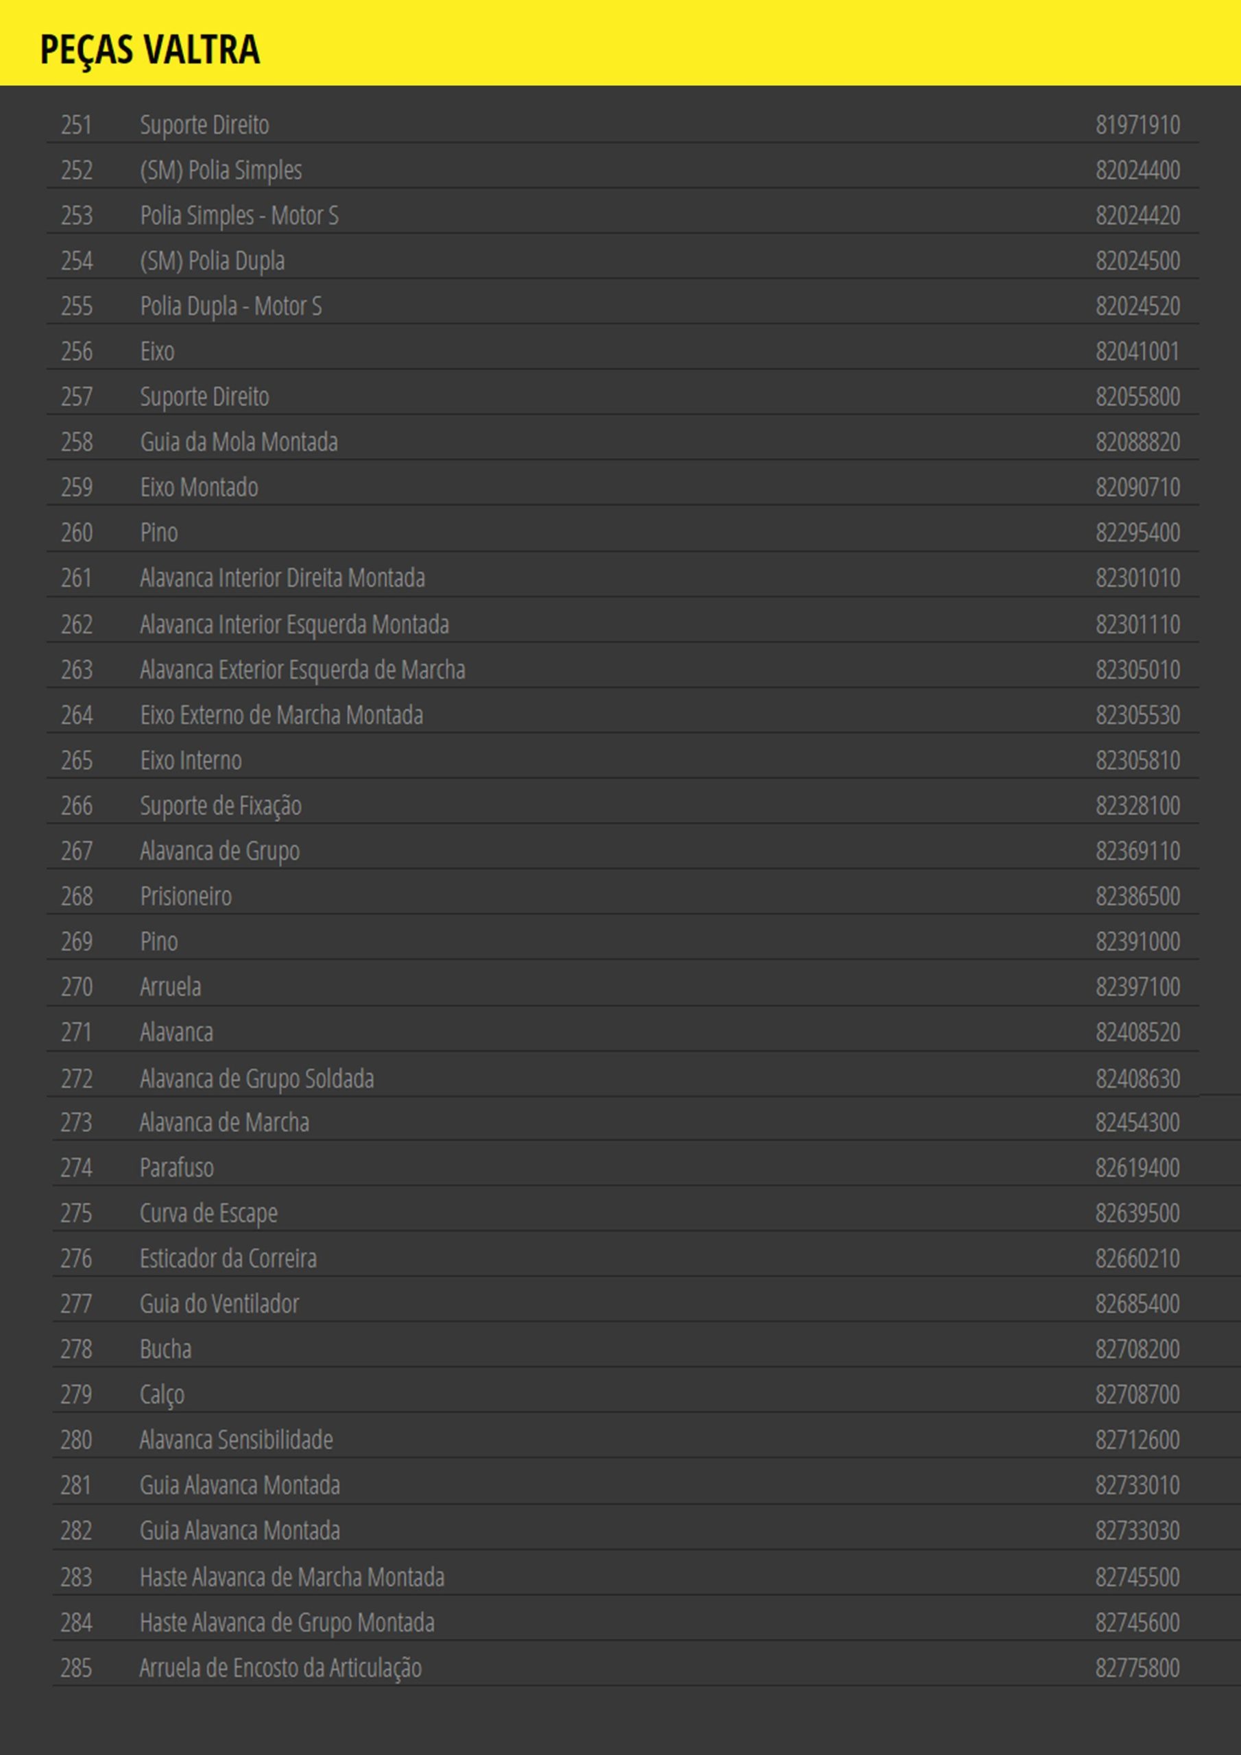Click part code 82024400
The width and height of the screenshot is (1241, 1755).
coord(1137,170)
